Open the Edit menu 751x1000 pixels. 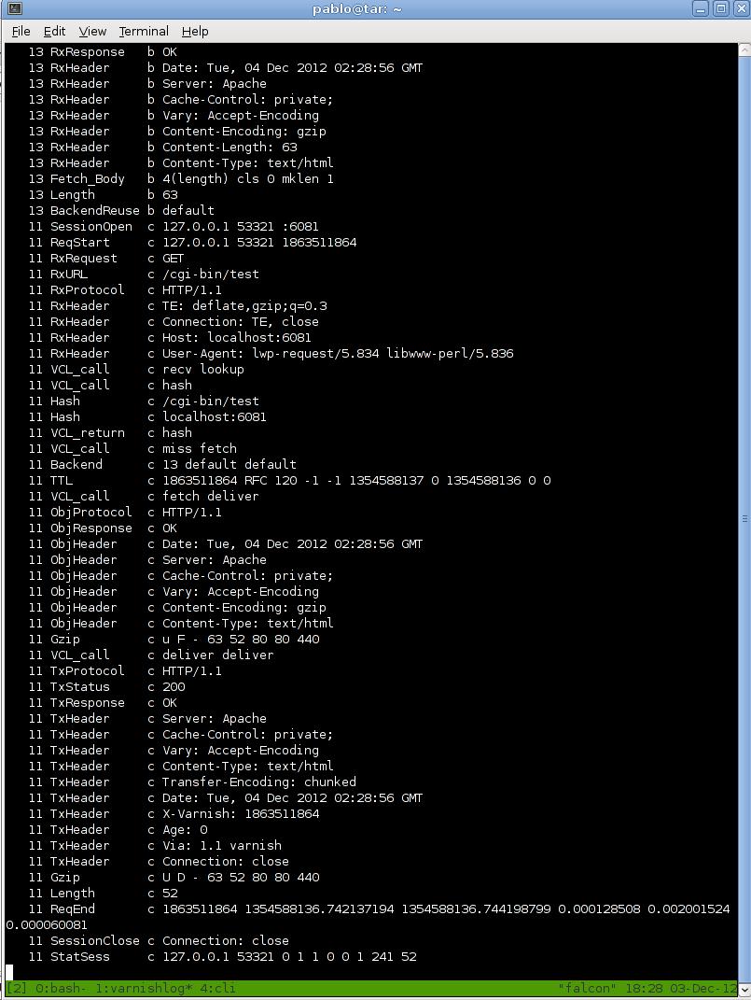click(54, 31)
